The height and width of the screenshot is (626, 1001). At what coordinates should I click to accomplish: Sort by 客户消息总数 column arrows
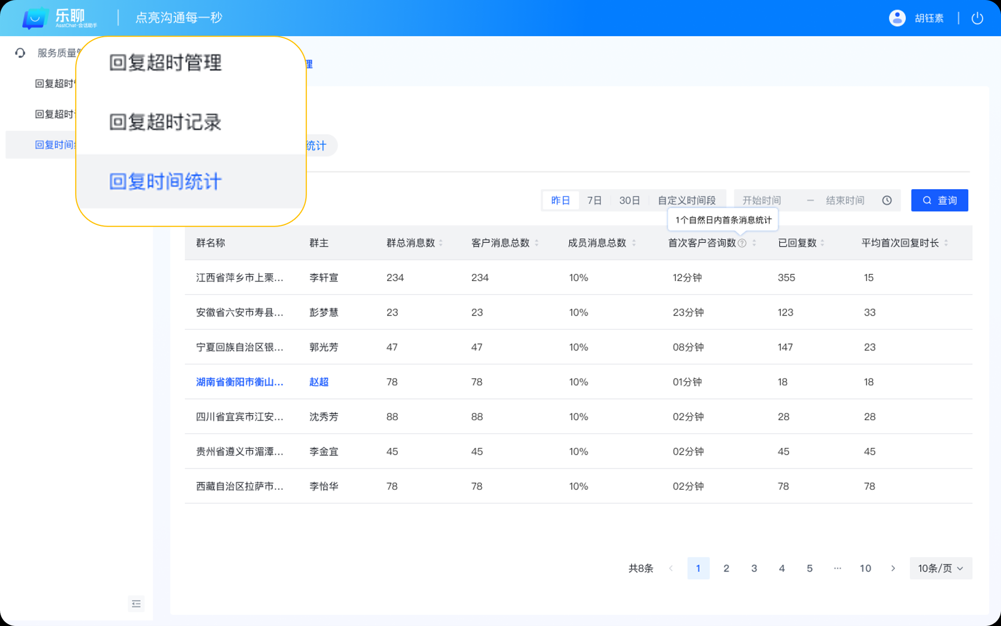(537, 243)
